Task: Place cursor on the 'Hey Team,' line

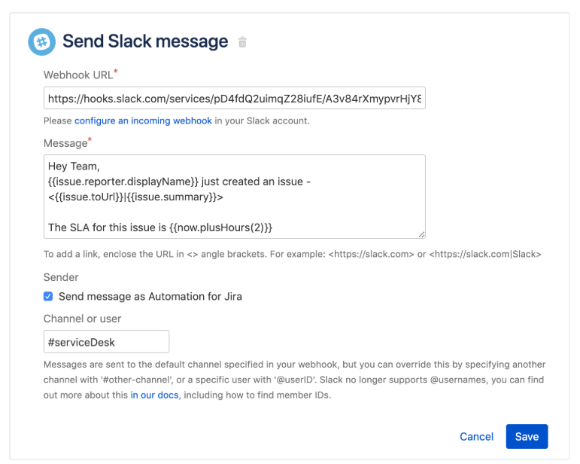Action: point(73,166)
